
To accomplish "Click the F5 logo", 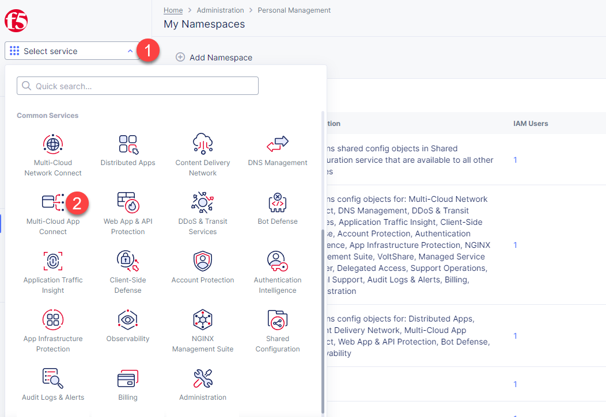I will click(x=16, y=21).
